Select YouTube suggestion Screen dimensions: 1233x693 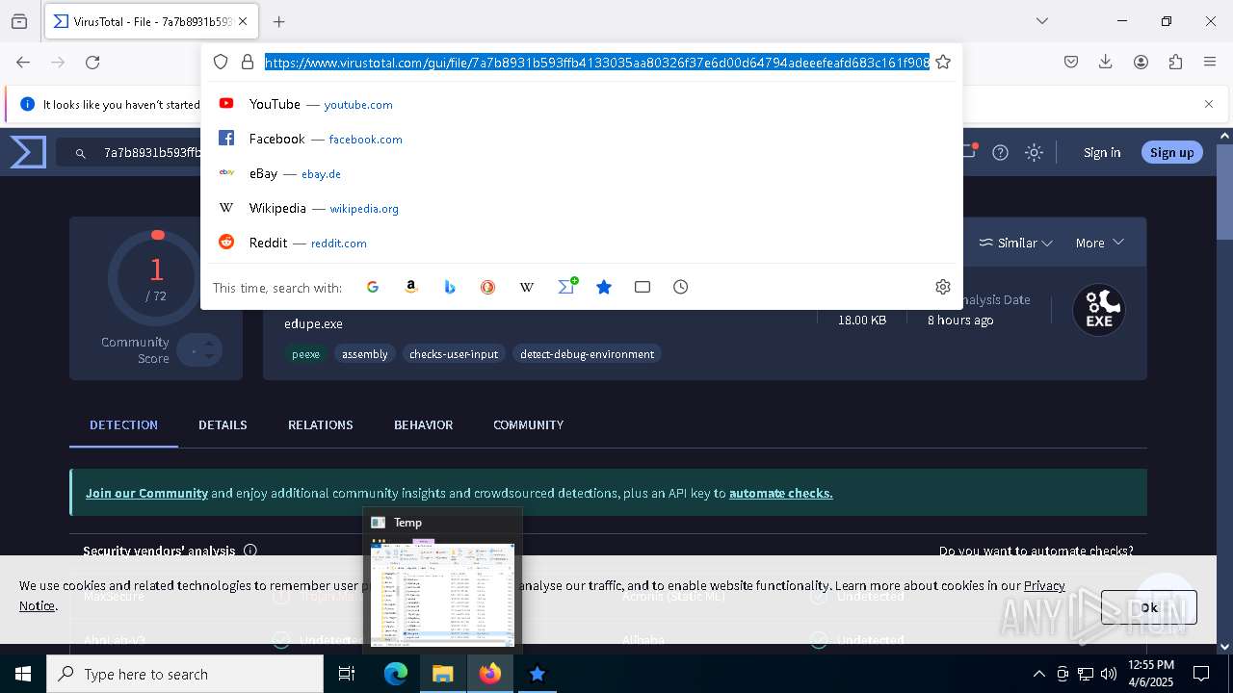582,104
